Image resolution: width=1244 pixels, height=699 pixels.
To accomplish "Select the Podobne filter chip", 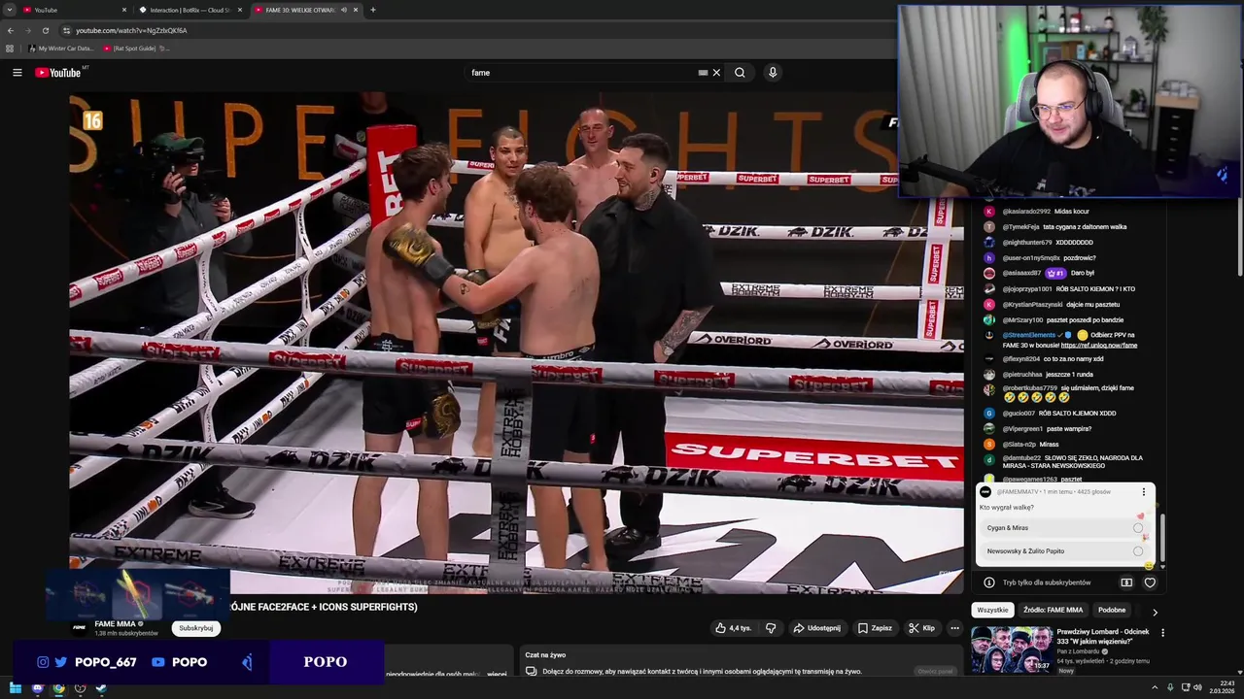I will [x=1112, y=610].
